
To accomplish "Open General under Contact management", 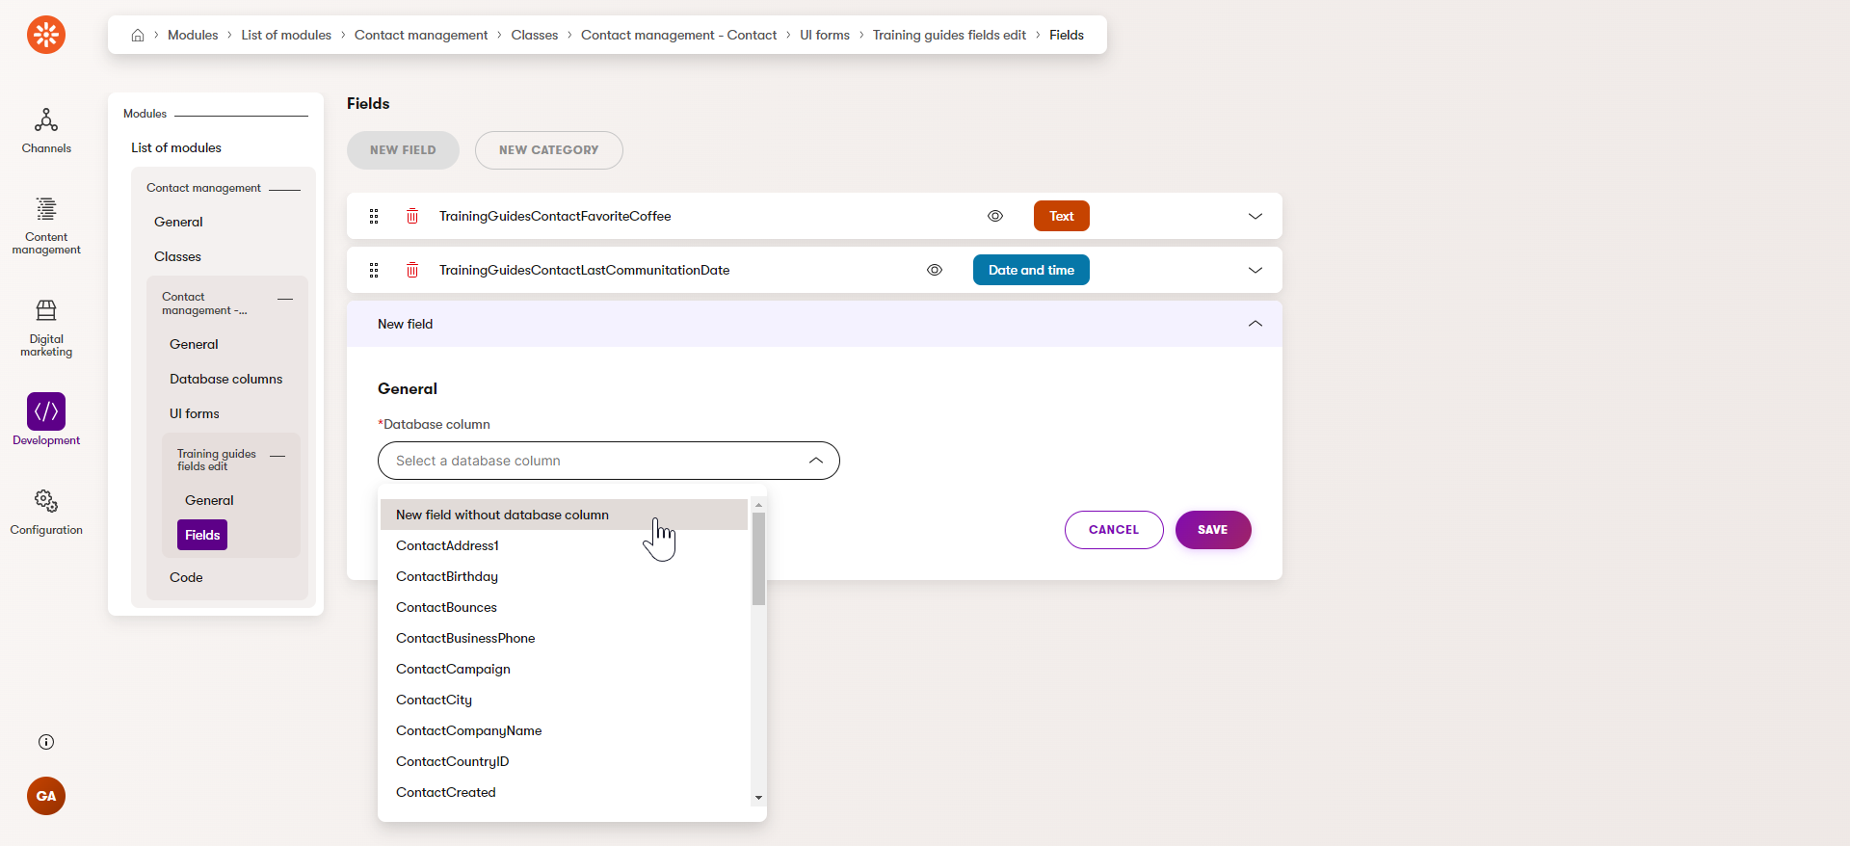I will point(178,222).
